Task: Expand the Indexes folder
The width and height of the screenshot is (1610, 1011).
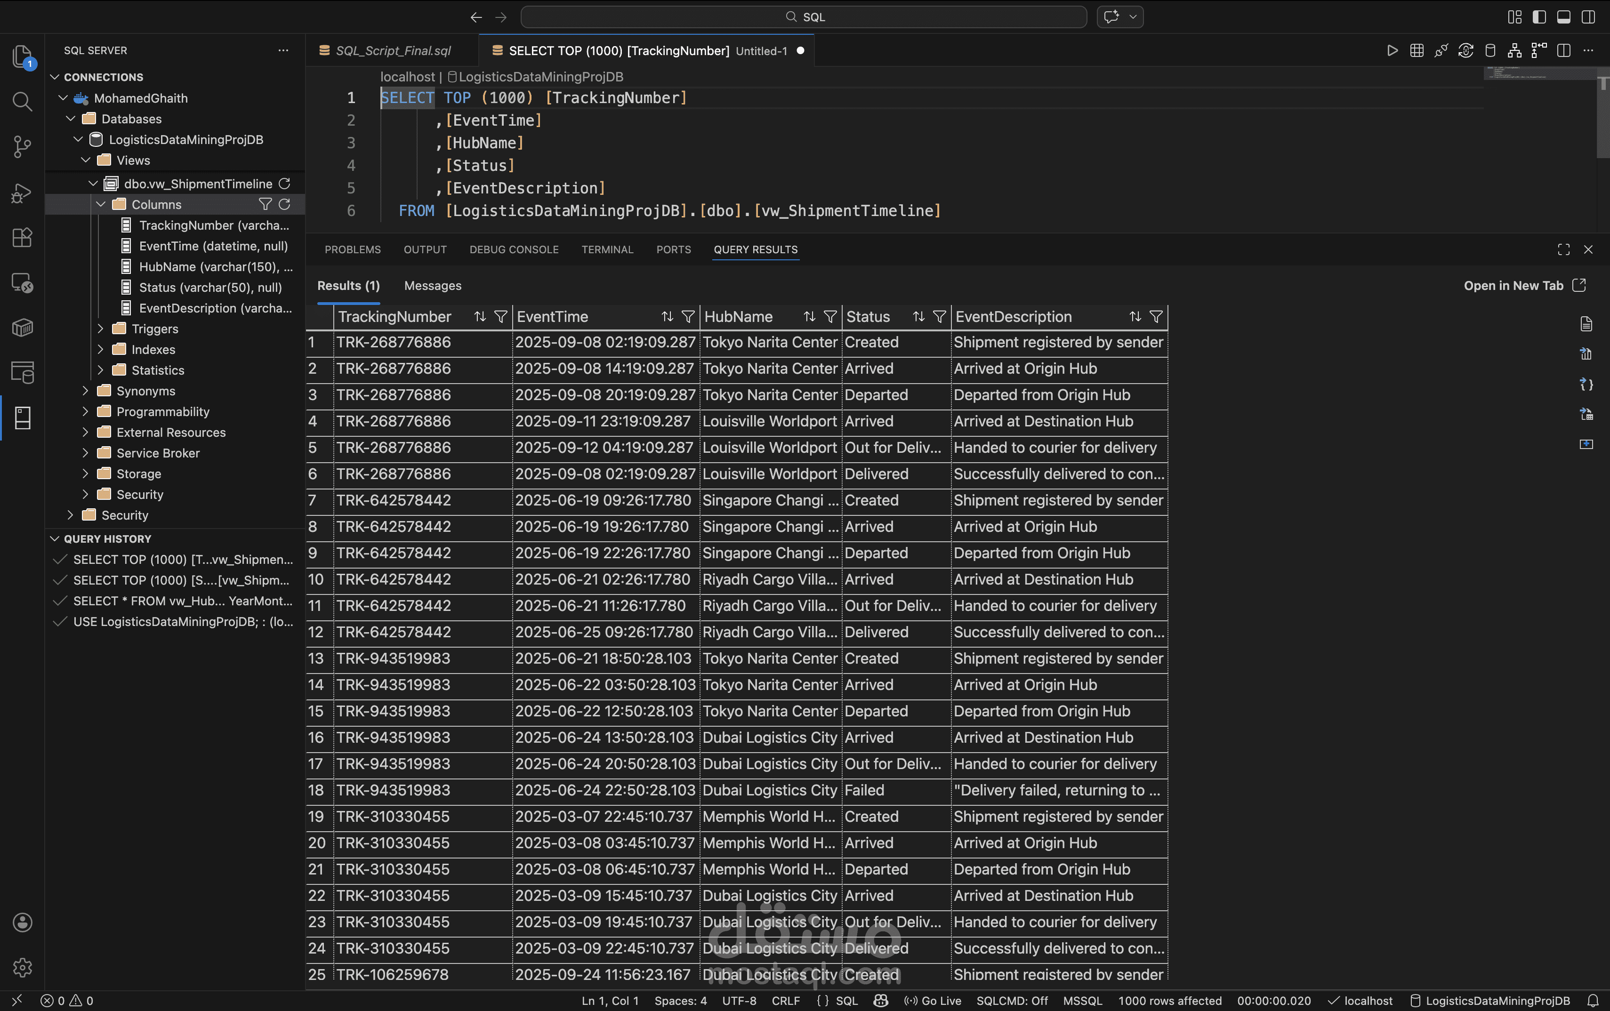Action: click(x=100, y=350)
